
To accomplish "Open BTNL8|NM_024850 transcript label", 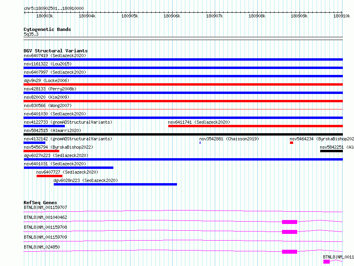I will pos(42,247).
